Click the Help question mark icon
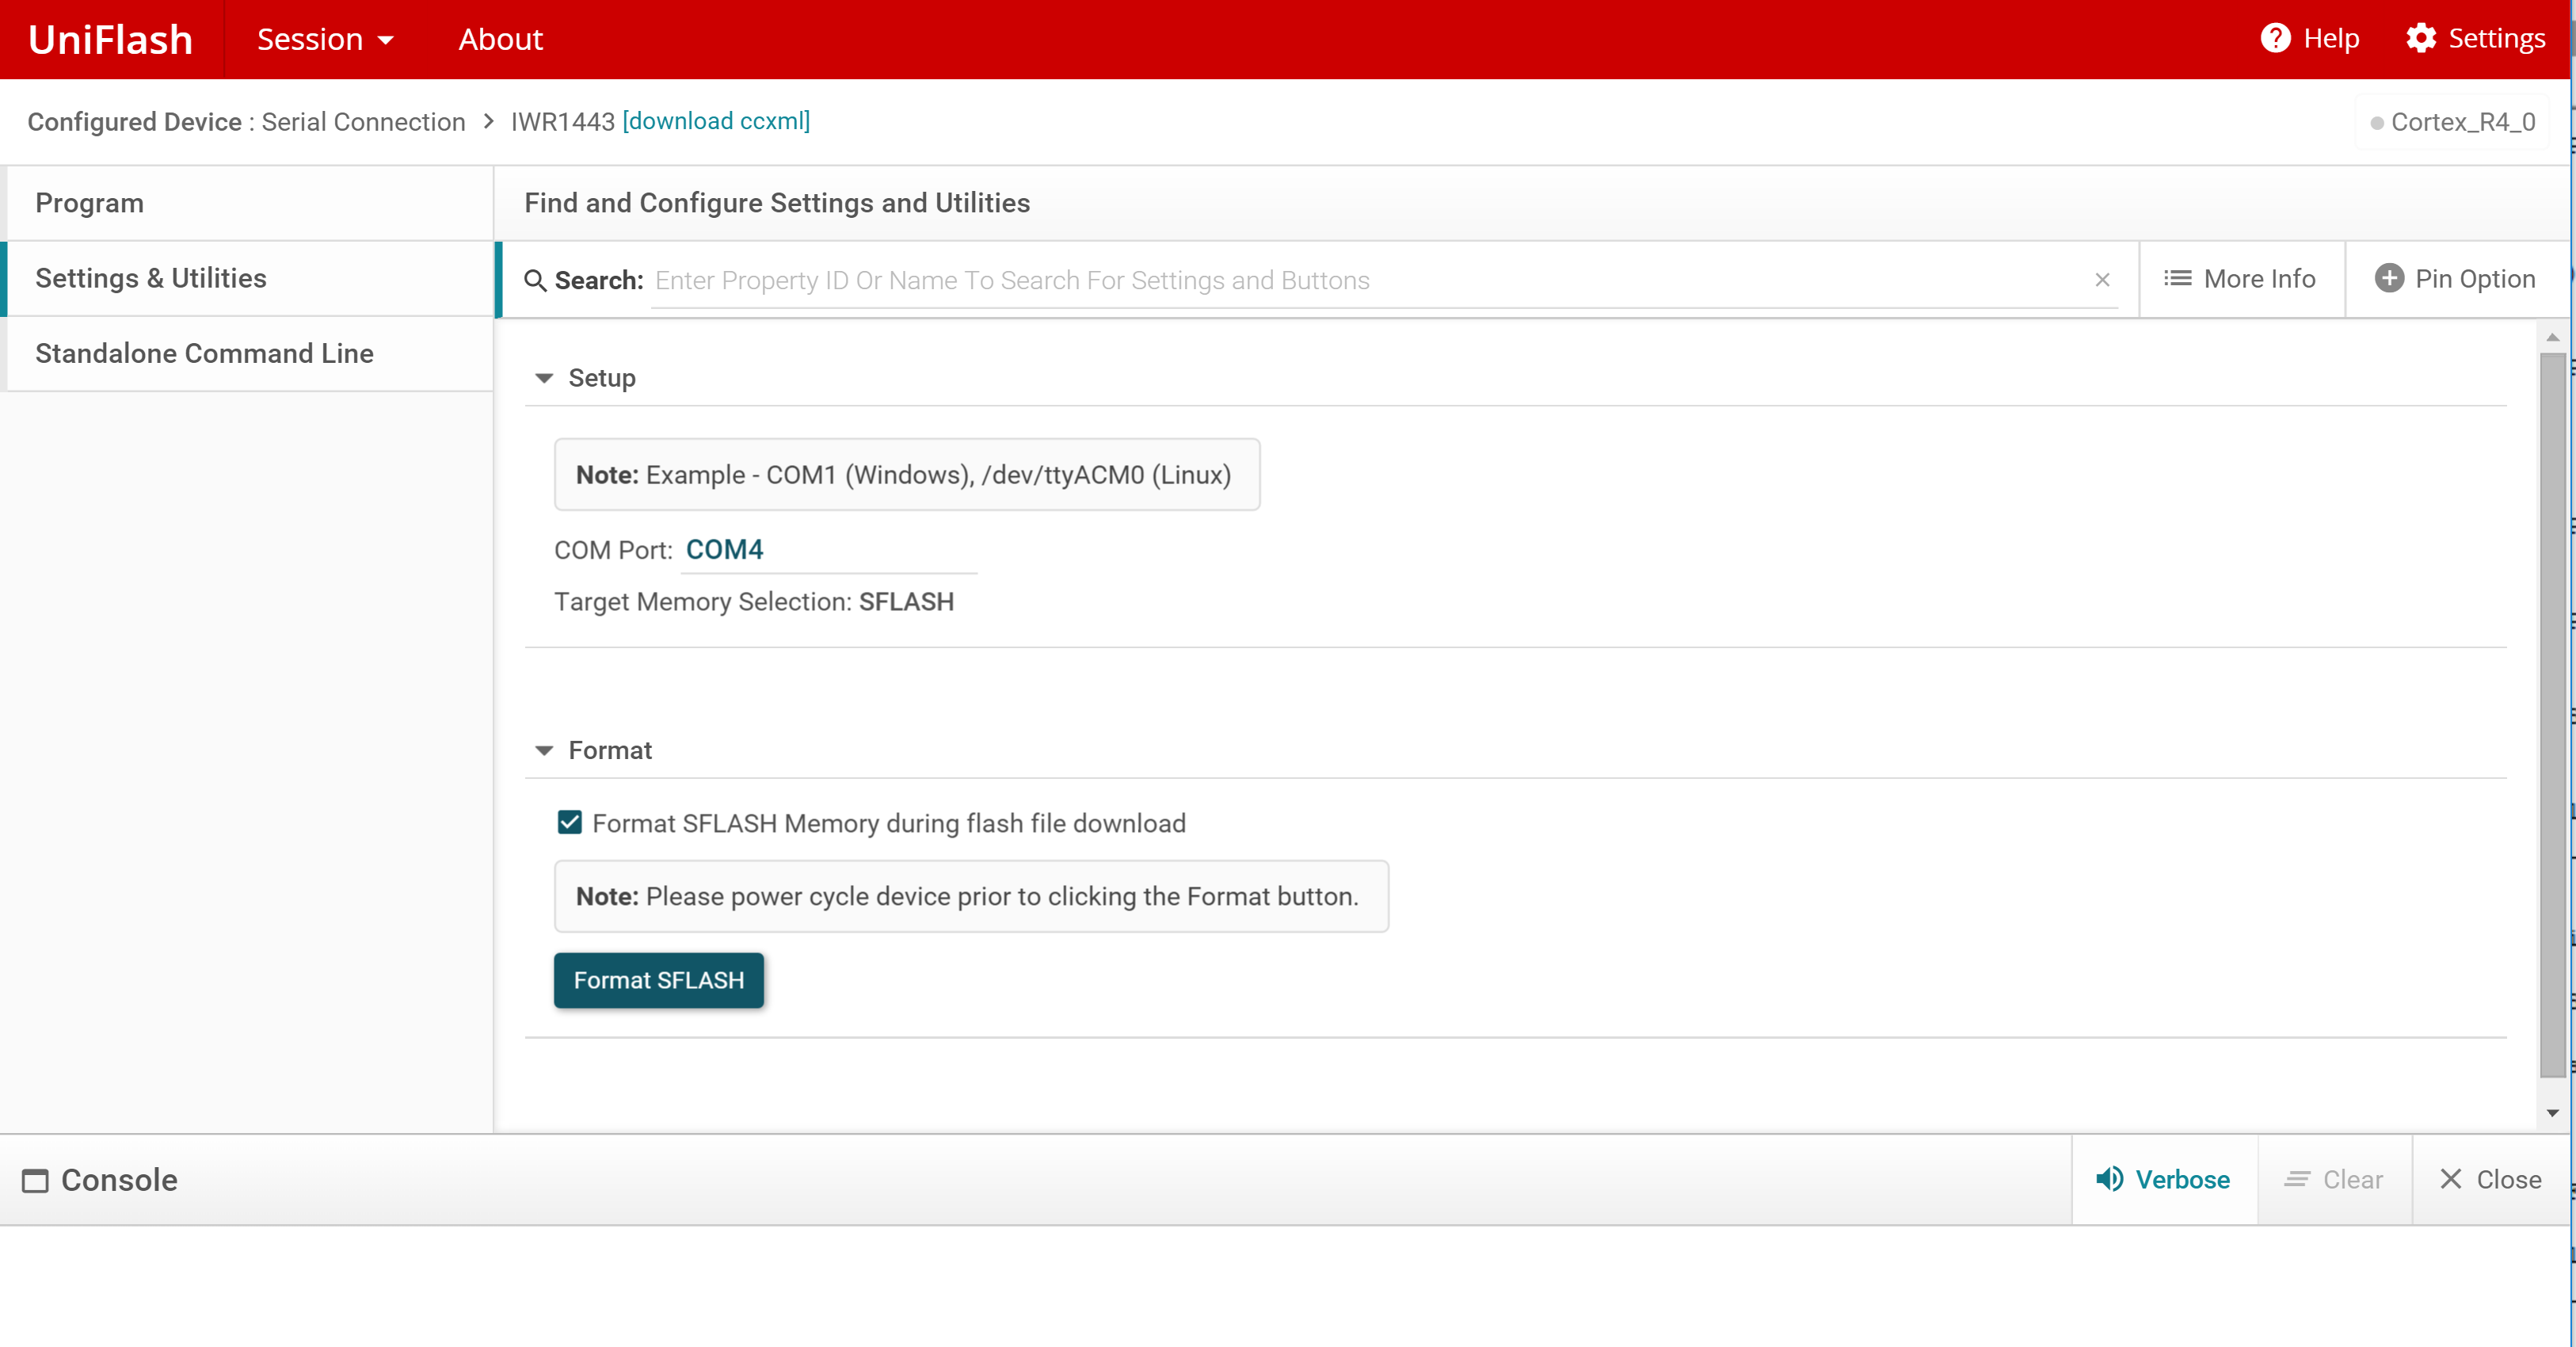The width and height of the screenshot is (2576, 1347). (2274, 38)
